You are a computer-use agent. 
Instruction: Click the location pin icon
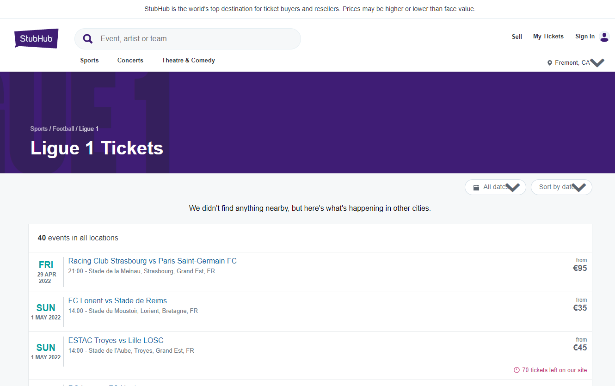click(550, 63)
